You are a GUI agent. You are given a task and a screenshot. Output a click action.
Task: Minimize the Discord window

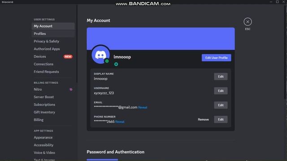[x=271, y=2]
